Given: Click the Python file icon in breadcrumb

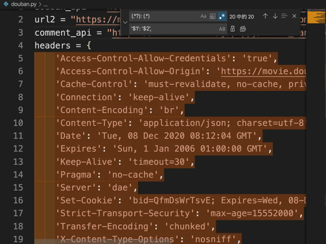Looking at the screenshot, I should coord(6,4).
